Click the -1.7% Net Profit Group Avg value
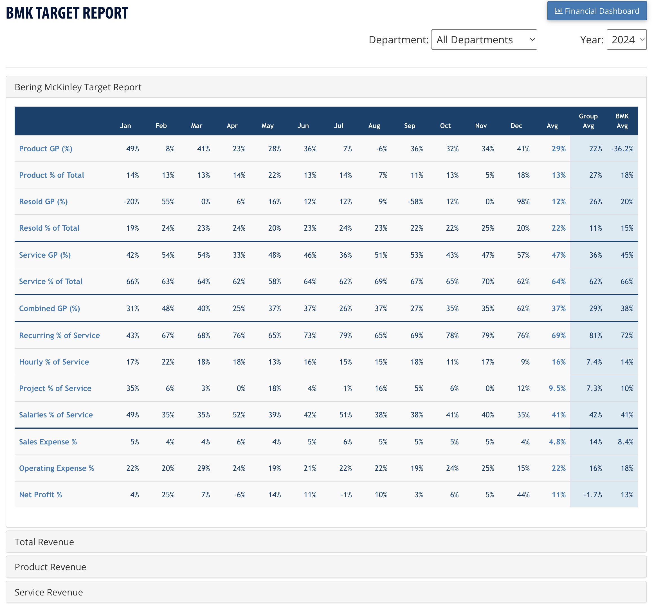Screen dimensions: 652x607 pyautogui.click(x=593, y=495)
